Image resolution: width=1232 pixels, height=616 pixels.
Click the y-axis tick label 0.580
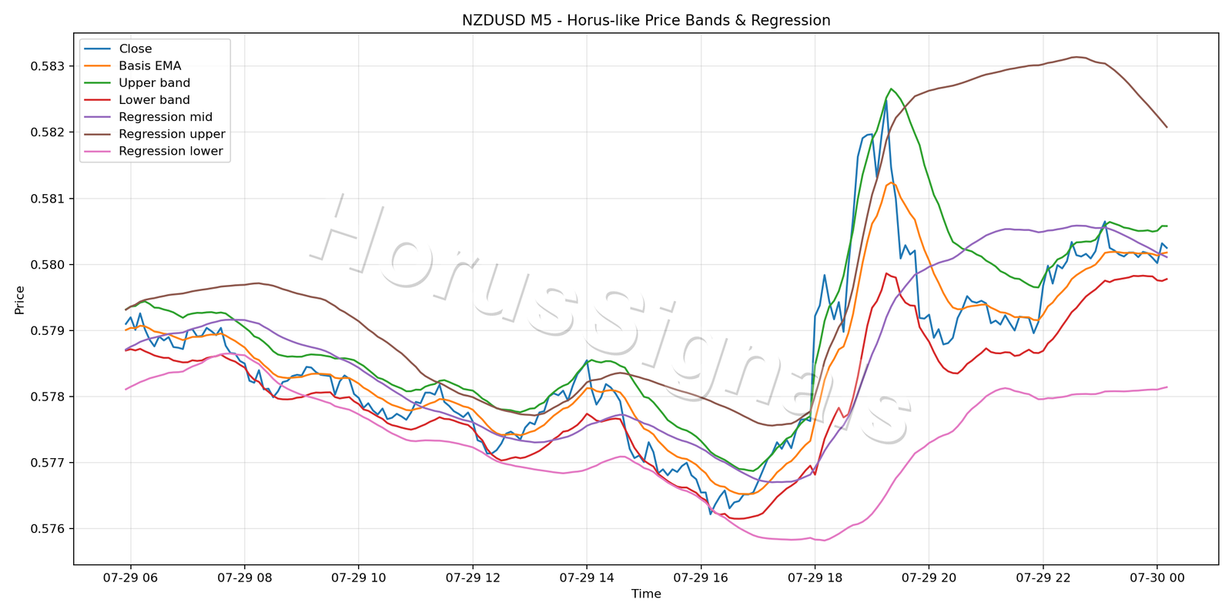pos(47,265)
